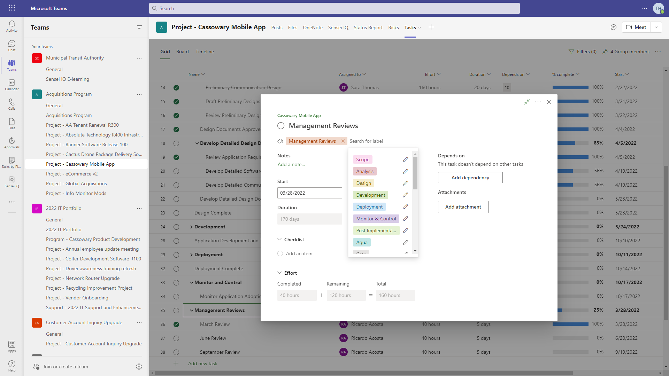This screenshot has width=669, height=376.
Task: Switch to the Timeline view
Action: (x=205, y=52)
